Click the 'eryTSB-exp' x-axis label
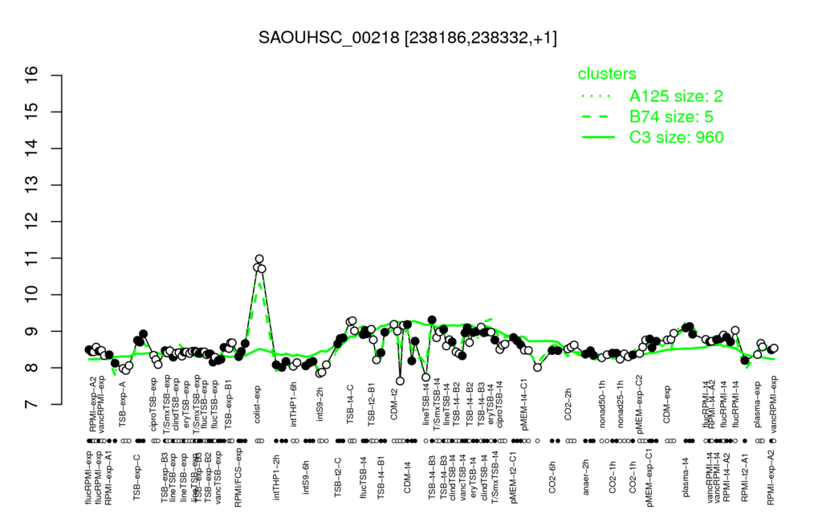Screen dimensions: 822x514 (x=187, y=406)
